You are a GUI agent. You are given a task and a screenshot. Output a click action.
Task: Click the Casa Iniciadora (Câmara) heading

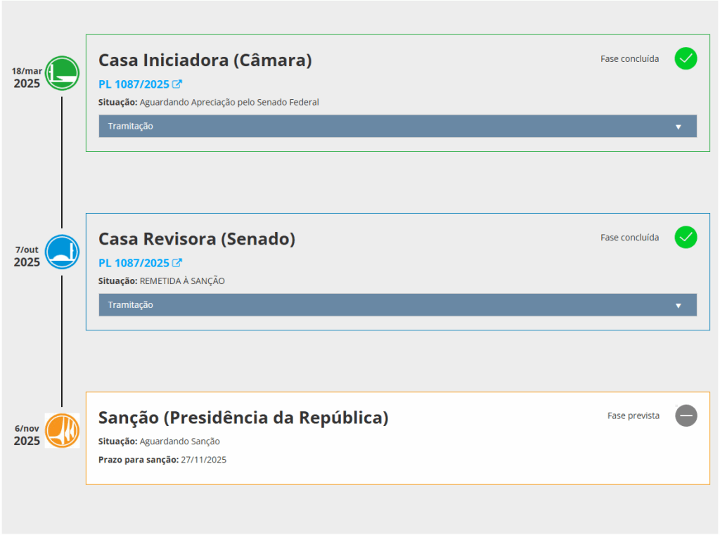(205, 60)
